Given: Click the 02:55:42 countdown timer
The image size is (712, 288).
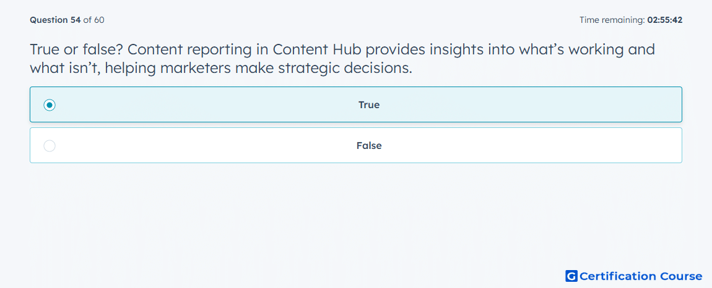Looking at the screenshot, I should pos(664,20).
